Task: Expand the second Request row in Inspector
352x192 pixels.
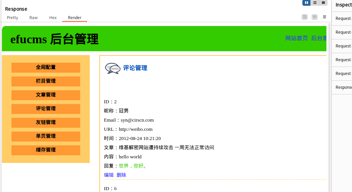Action: 342,32
